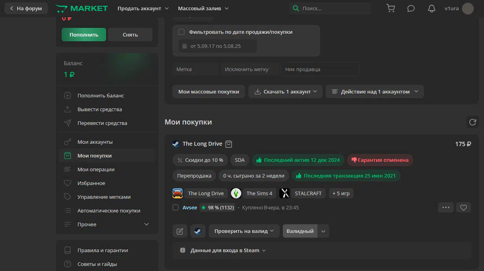Open Автоматические покупки

[107, 211]
